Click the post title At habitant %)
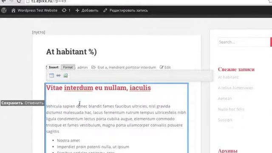This screenshot has width=272, height=153. (71, 52)
